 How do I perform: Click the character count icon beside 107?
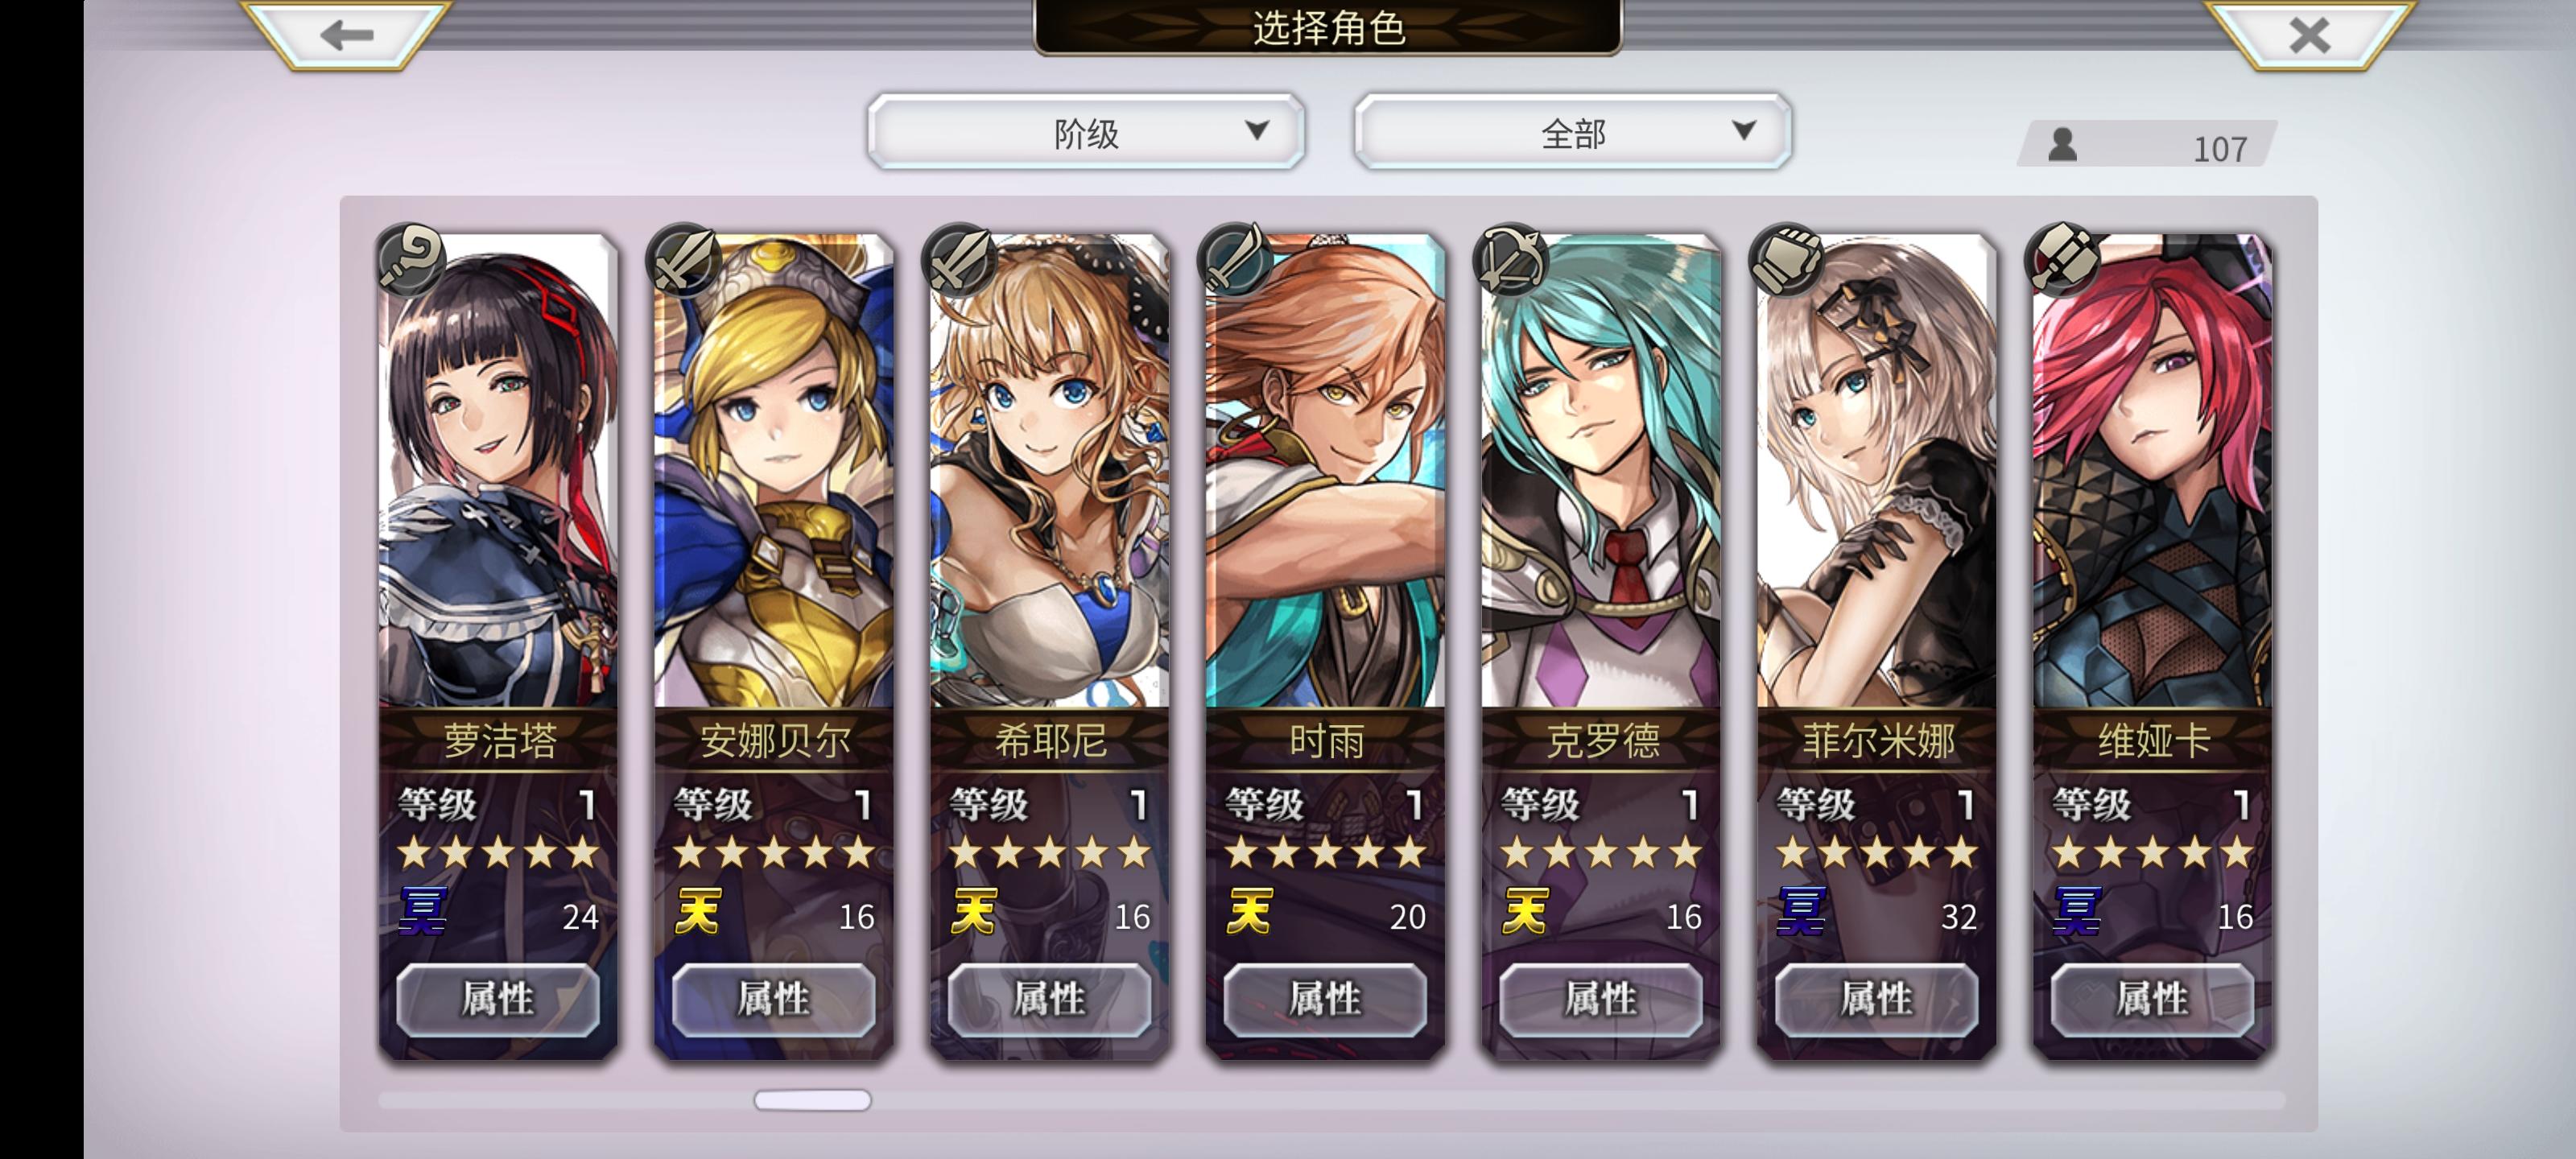(x=2062, y=145)
